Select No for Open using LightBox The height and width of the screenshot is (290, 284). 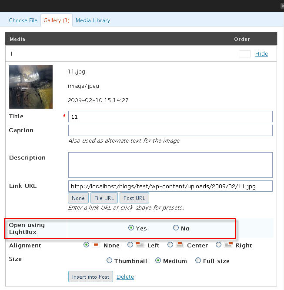[x=176, y=228]
